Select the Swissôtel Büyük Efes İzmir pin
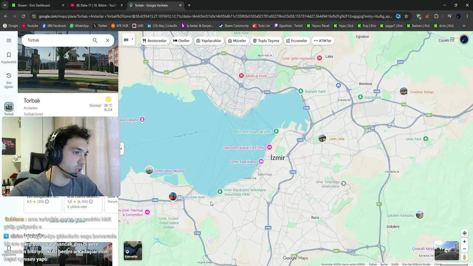This screenshot has width=473, height=266. click(x=269, y=147)
